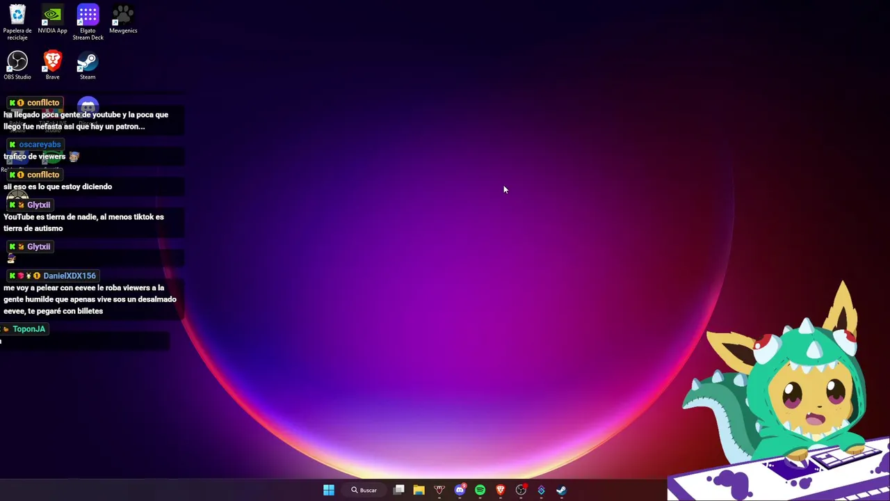The height and width of the screenshot is (501, 890).
Task: Open the Brave desktop shortcut
Action: coord(52,65)
